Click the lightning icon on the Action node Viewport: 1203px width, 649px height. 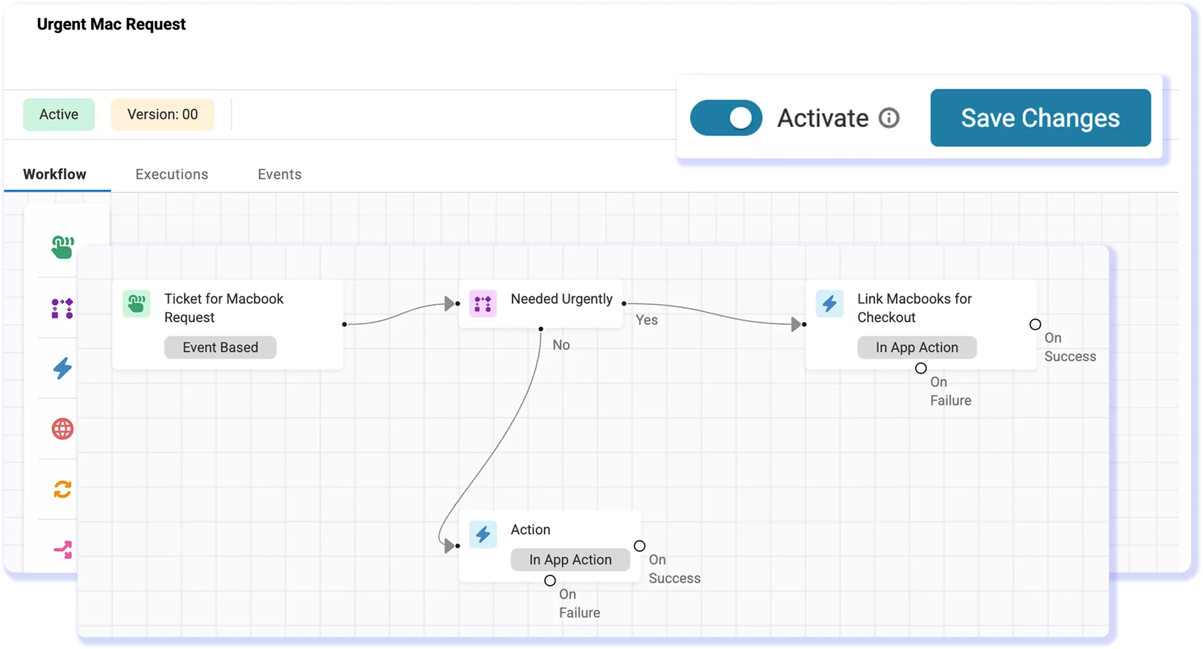(483, 534)
